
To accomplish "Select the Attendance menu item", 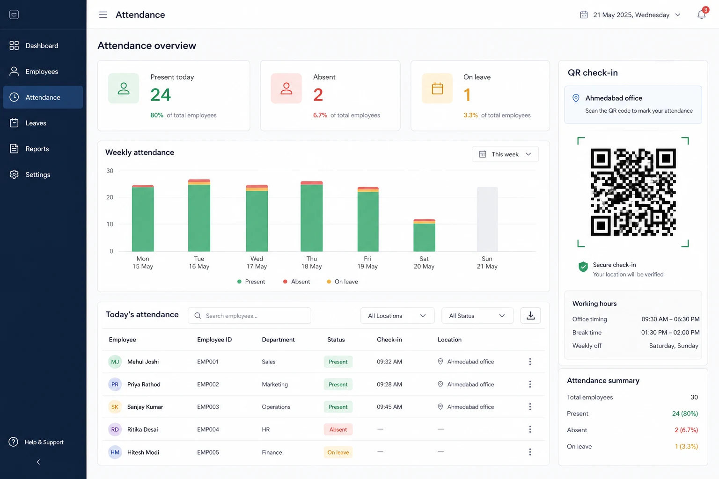I will pos(43,97).
